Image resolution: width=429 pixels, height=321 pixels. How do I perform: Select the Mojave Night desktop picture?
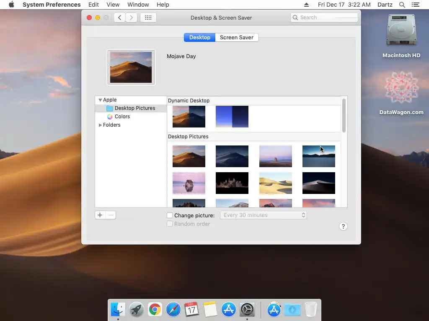pyautogui.click(x=232, y=156)
